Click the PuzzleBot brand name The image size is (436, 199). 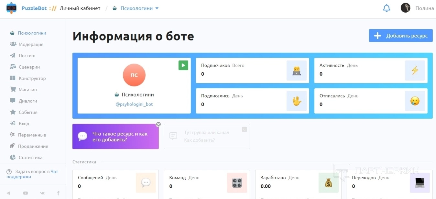(34, 8)
